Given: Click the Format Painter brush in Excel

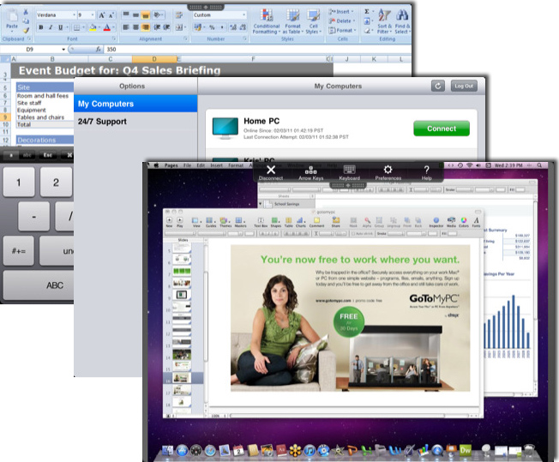Looking at the screenshot, I should point(26,30).
